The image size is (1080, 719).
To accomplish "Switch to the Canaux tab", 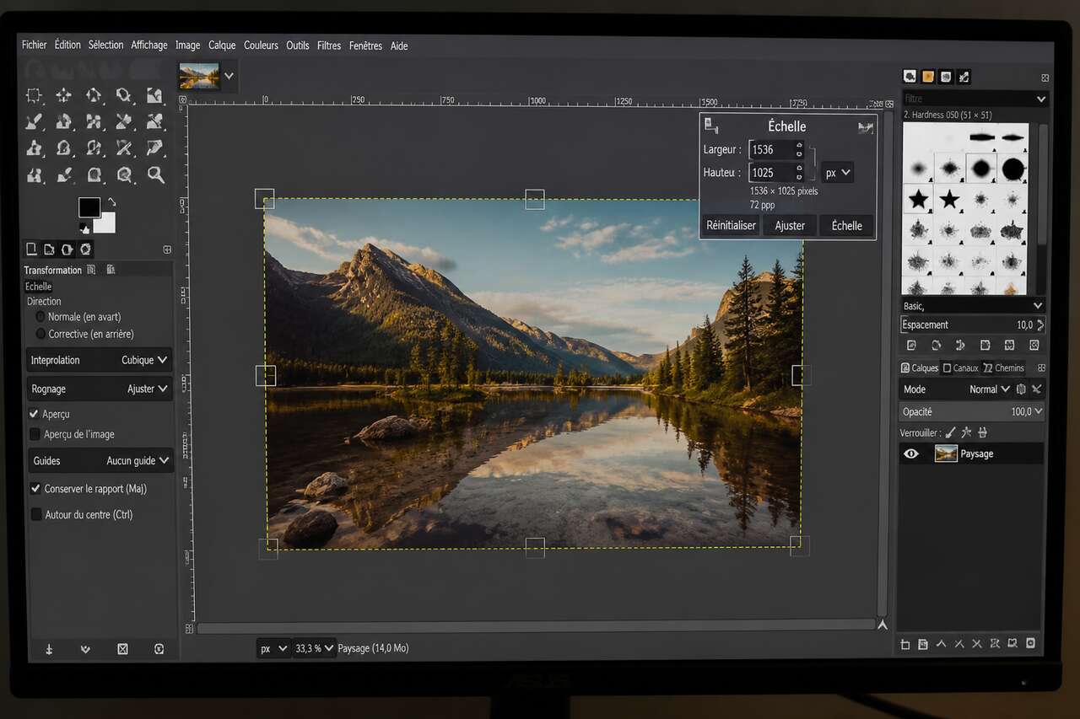I will 961,368.
